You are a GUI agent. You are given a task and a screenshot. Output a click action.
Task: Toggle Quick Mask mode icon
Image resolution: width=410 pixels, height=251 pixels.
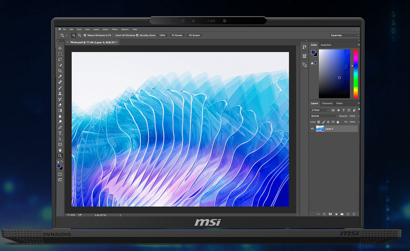pos(60,174)
